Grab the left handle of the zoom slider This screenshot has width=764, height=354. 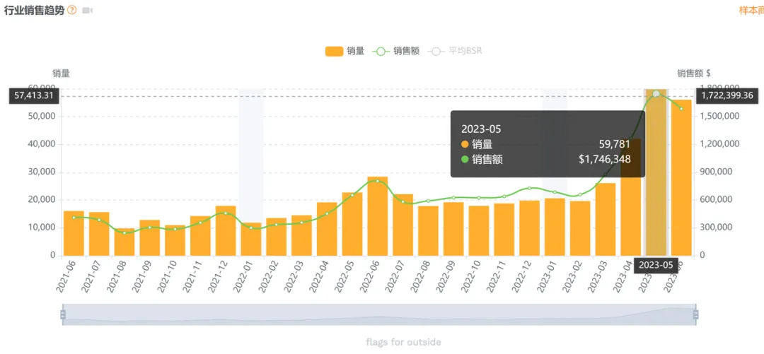point(63,314)
